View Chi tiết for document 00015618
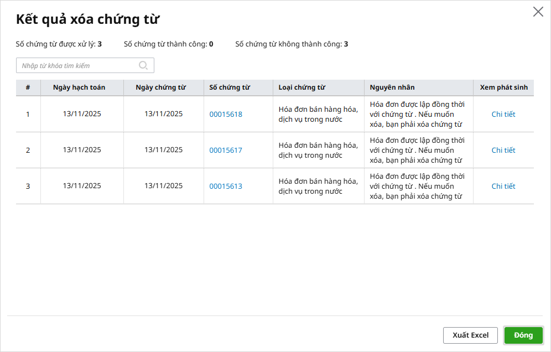This screenshot has height=352, width=551. tap(503, 115)
